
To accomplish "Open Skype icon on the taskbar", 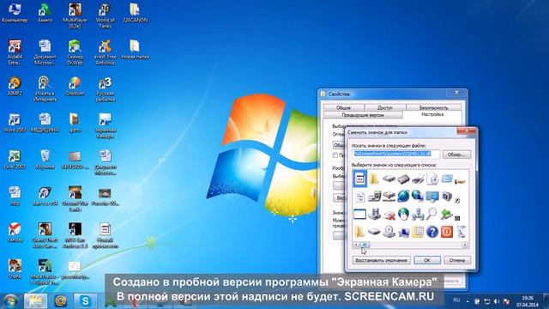I will [85, 300].
